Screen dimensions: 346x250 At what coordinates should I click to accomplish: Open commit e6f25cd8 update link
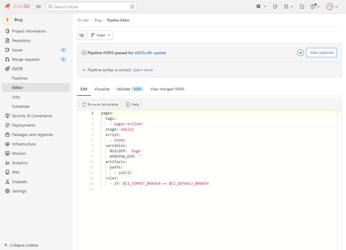150,53
